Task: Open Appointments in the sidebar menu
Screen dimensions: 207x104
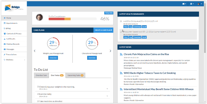Action: click(x=14, y=23)
